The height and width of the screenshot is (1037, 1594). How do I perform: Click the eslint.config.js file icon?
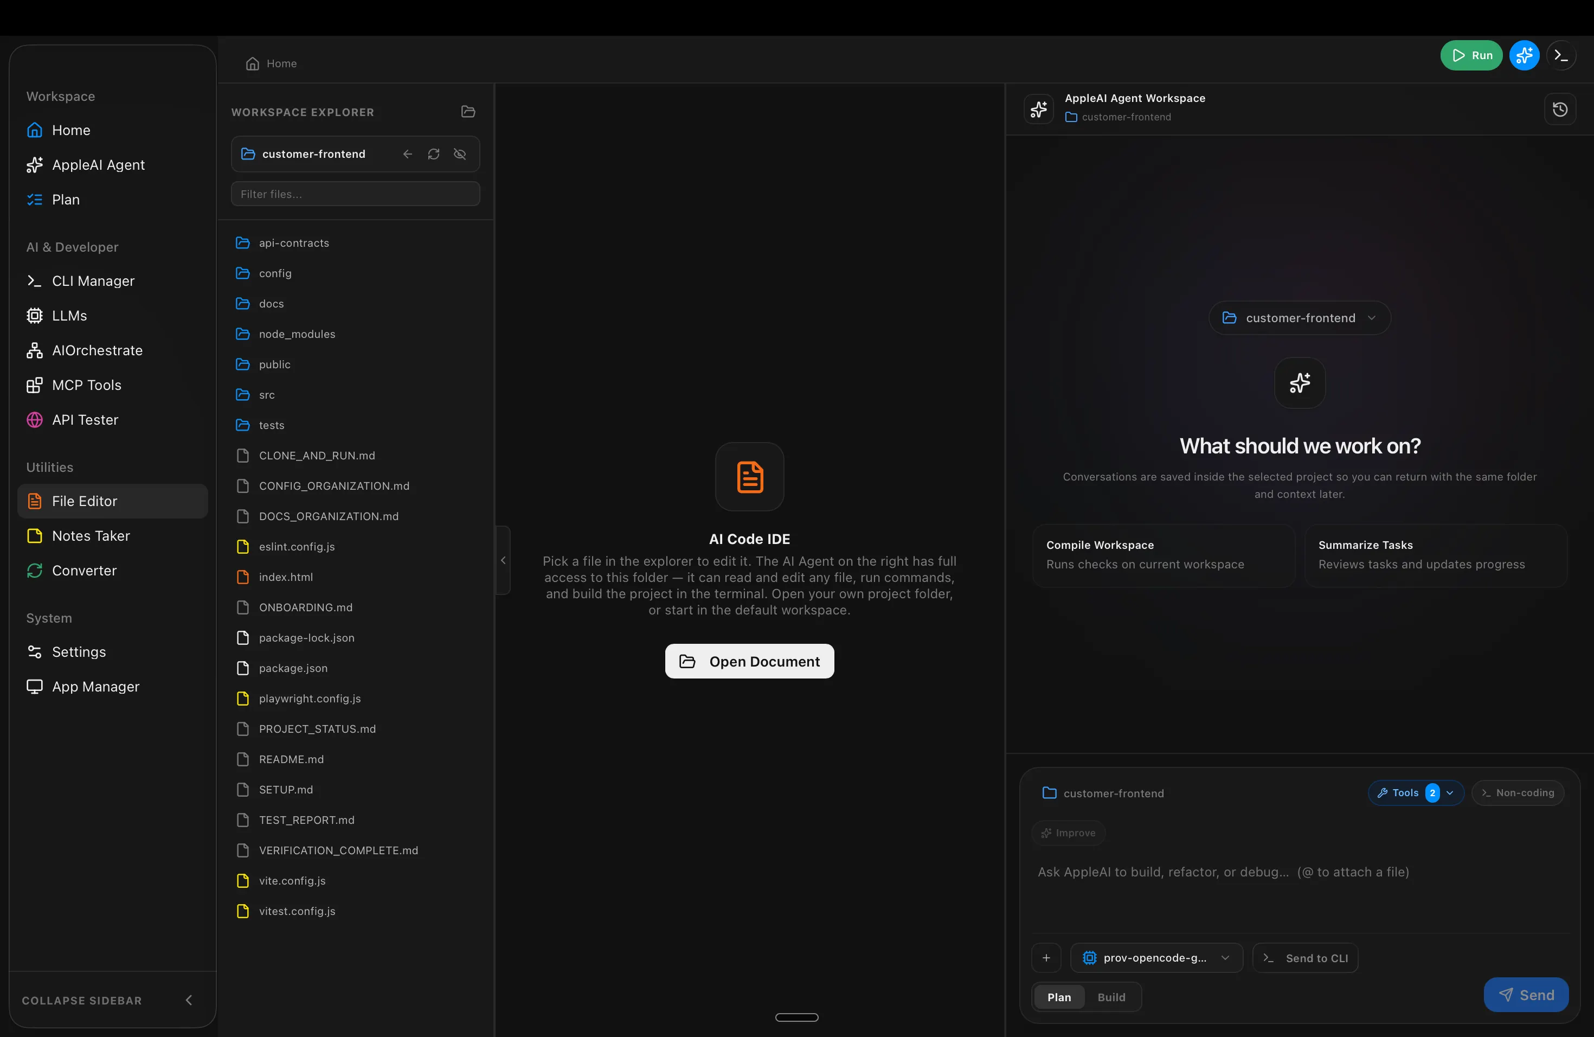coord(242,547)
